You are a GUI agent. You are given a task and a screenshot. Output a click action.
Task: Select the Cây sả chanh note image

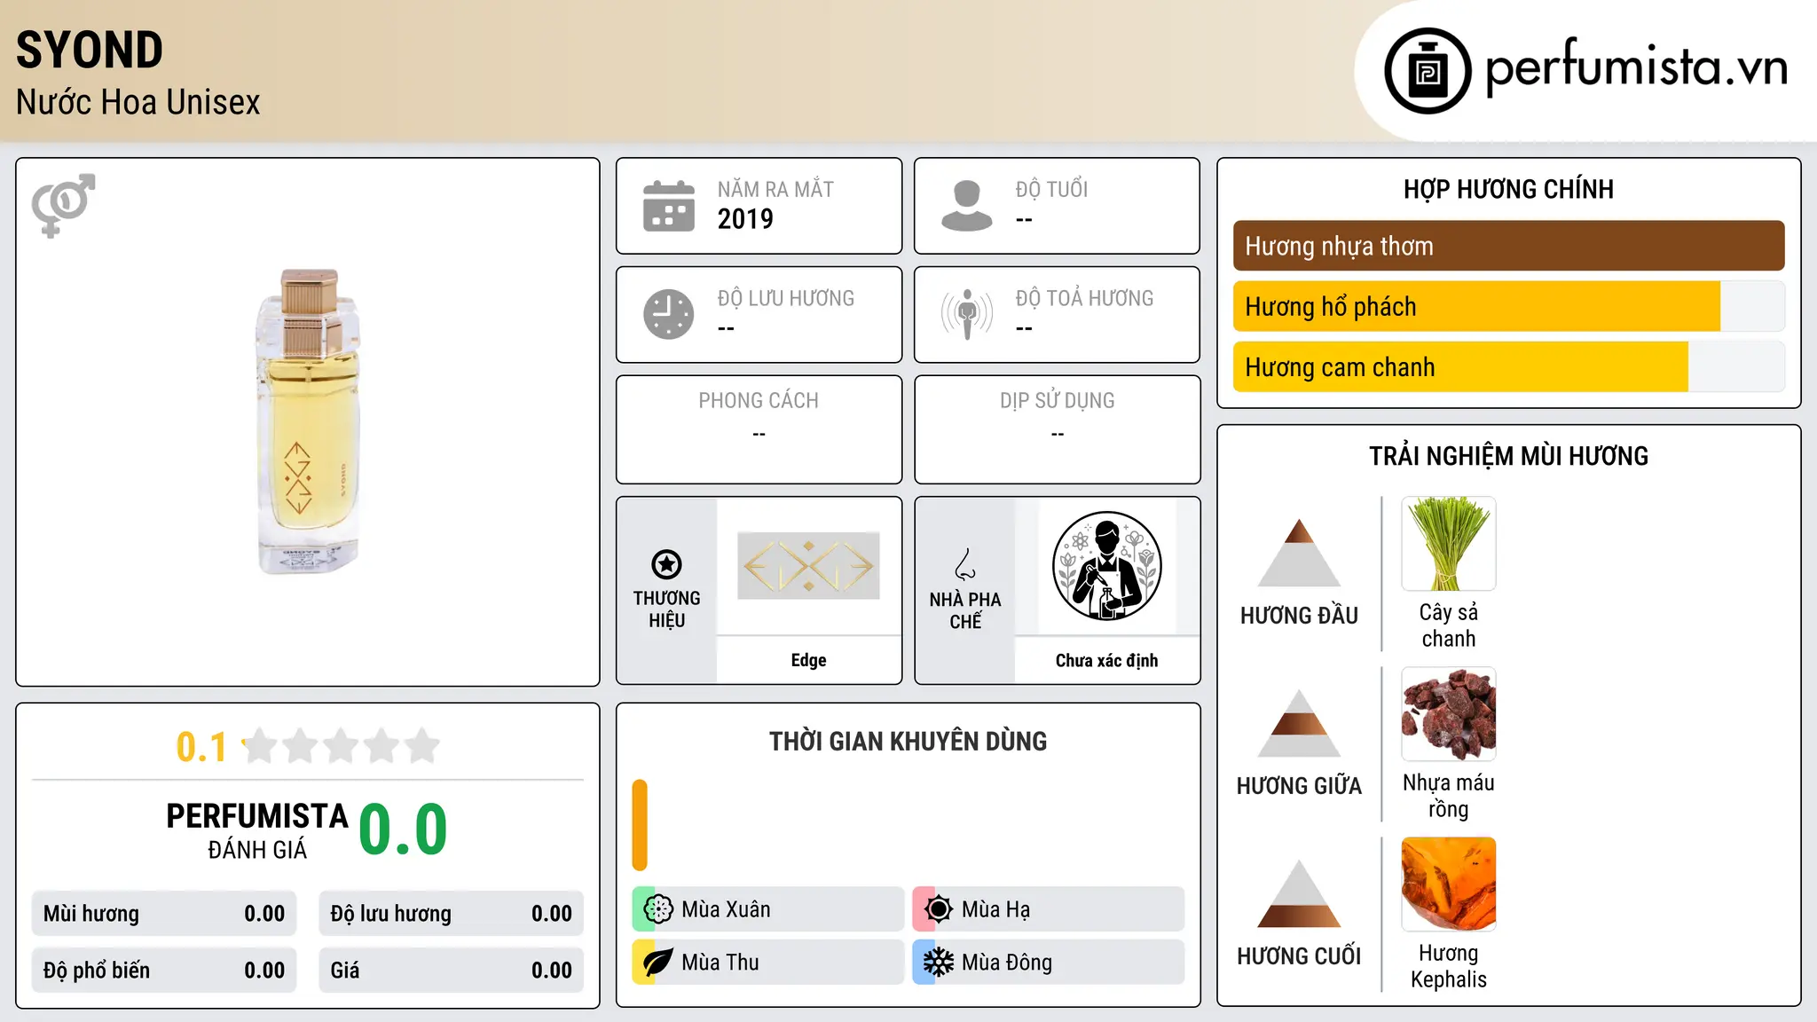pyautogui.click(x=1449, y=544)
